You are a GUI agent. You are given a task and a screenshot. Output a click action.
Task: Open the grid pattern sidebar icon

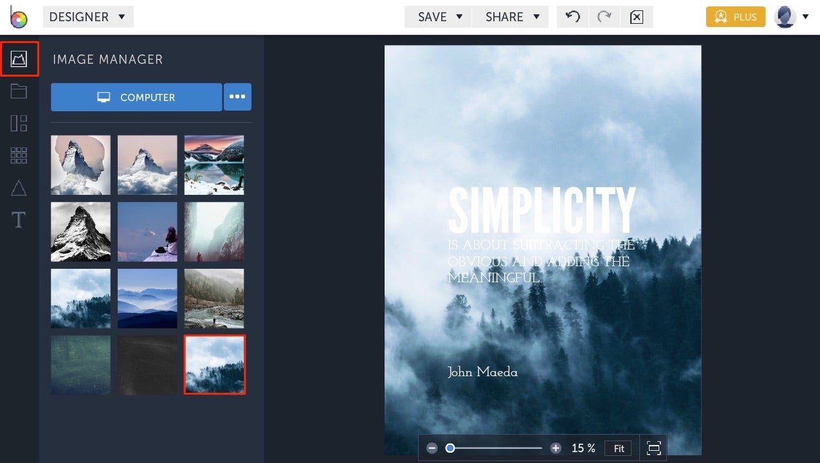(x=19, y=155)
